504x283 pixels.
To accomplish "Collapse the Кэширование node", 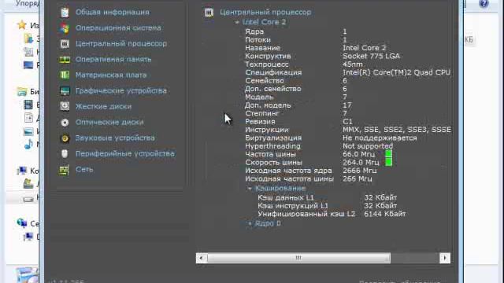I will [x=250, y=189].
